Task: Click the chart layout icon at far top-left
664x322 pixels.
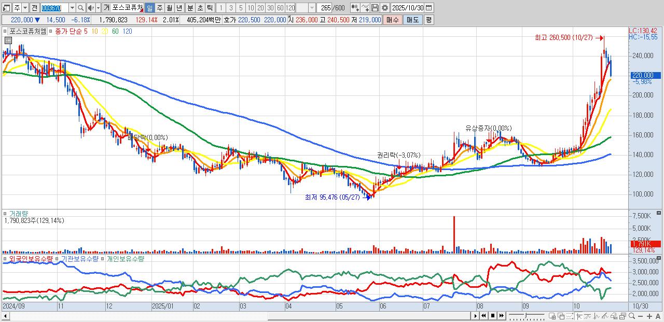Action: pyautogui.click(x=6, y=8)
